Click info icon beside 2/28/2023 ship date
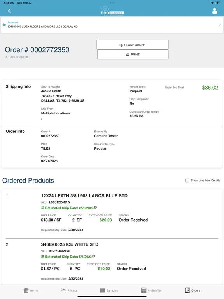Image resolution: width=224 pixels, height=299 pixels. coord(95,207)
